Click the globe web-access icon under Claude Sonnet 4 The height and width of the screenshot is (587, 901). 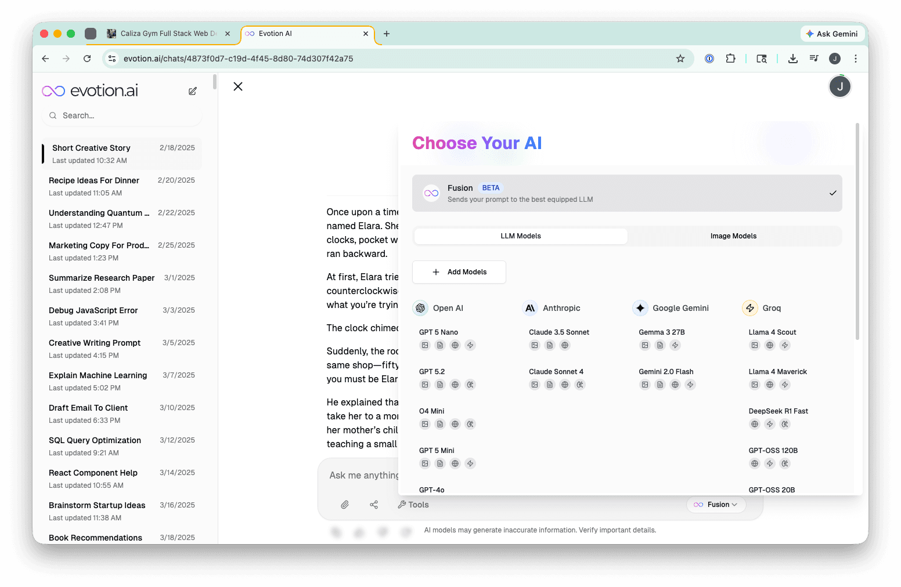tap(564, 385)
